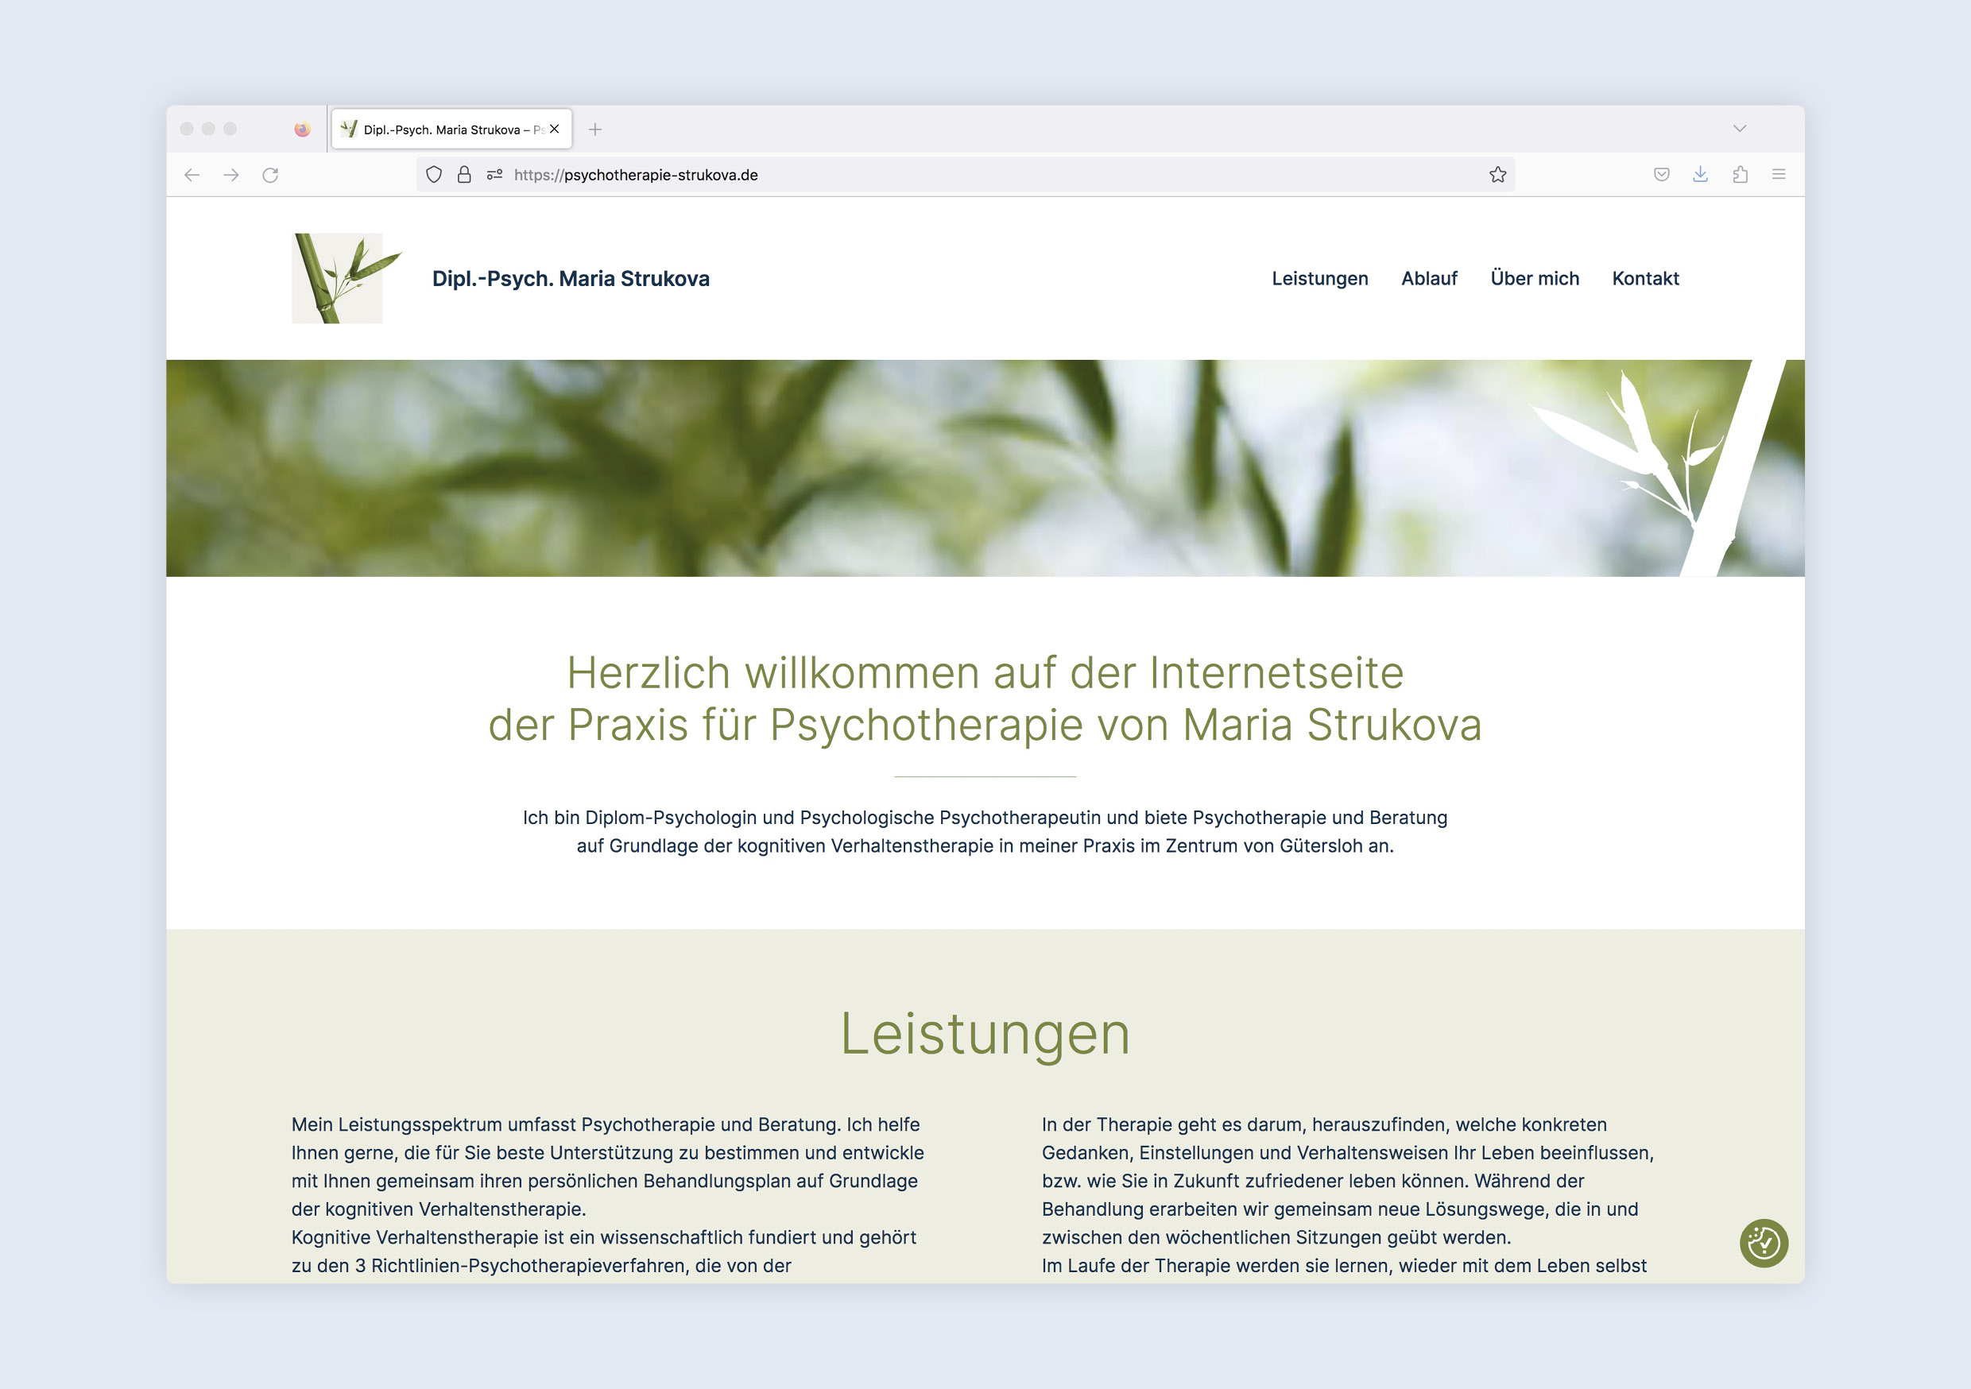Click the browser back arrow

[192, 175]
